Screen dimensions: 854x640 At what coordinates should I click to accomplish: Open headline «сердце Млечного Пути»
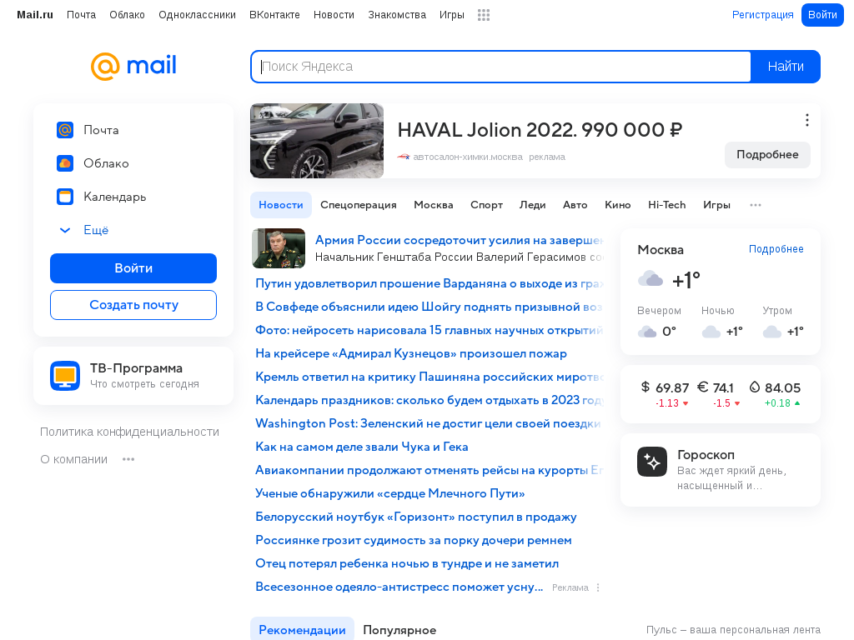tap(390, 493)
